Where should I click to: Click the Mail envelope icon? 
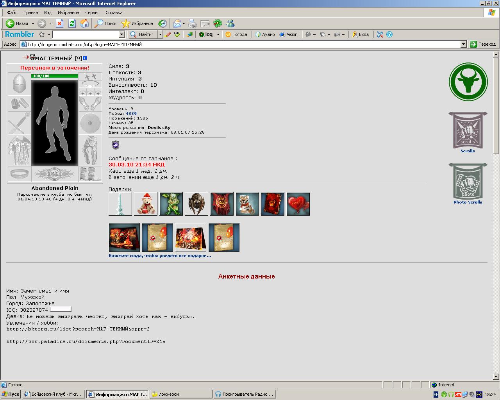[177, 23]
